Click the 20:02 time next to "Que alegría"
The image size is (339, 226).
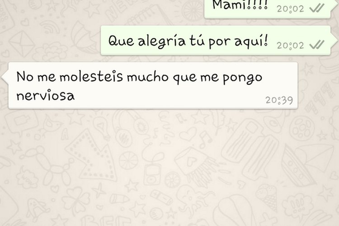(290, 45)
